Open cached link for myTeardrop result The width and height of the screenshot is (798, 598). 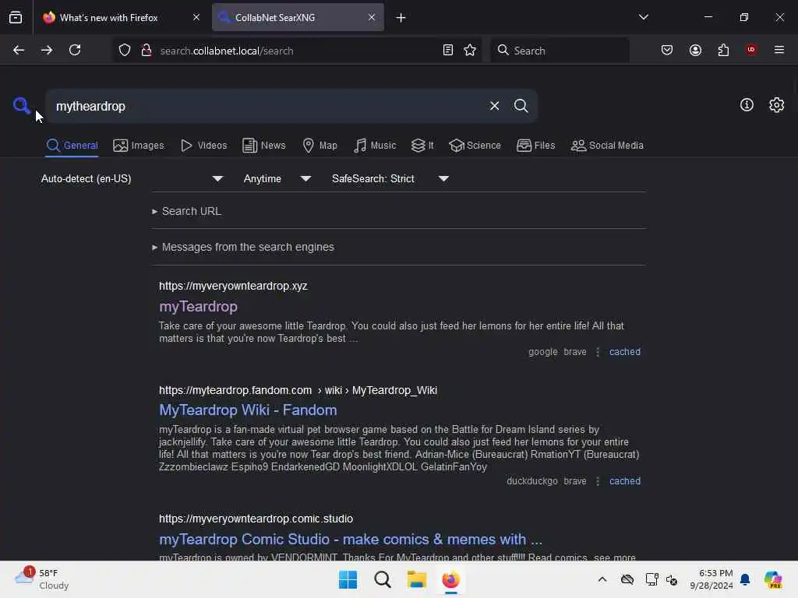624,352
